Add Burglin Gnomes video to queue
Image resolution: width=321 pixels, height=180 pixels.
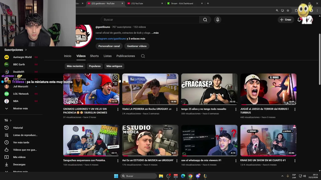[x=115, y=84]
